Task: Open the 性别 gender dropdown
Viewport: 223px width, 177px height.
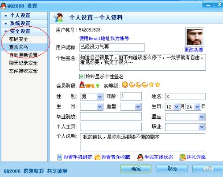Action: (x=100, y=97)
